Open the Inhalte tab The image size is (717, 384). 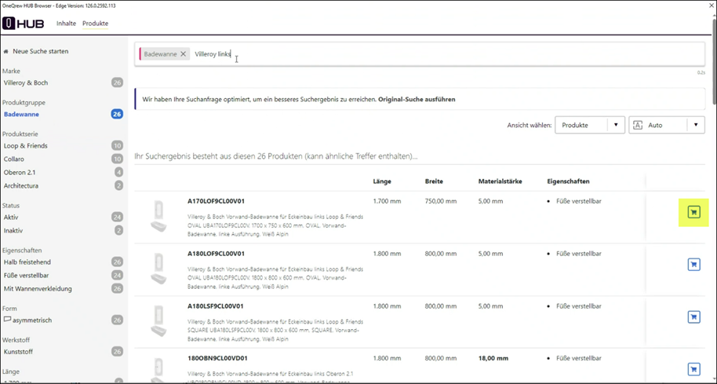pos(67,24)
